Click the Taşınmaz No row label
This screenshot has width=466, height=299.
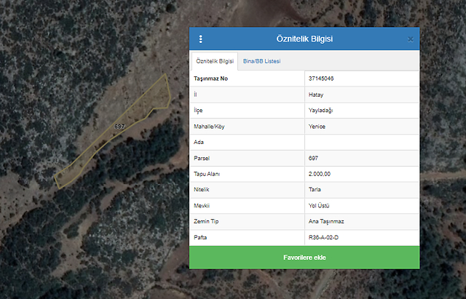point(212,79)
